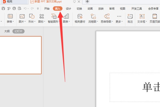This screenshot has width=160, height=107.
Task: Expand the 图标 icons dropdown arrow
Action: tap(45, 22)
